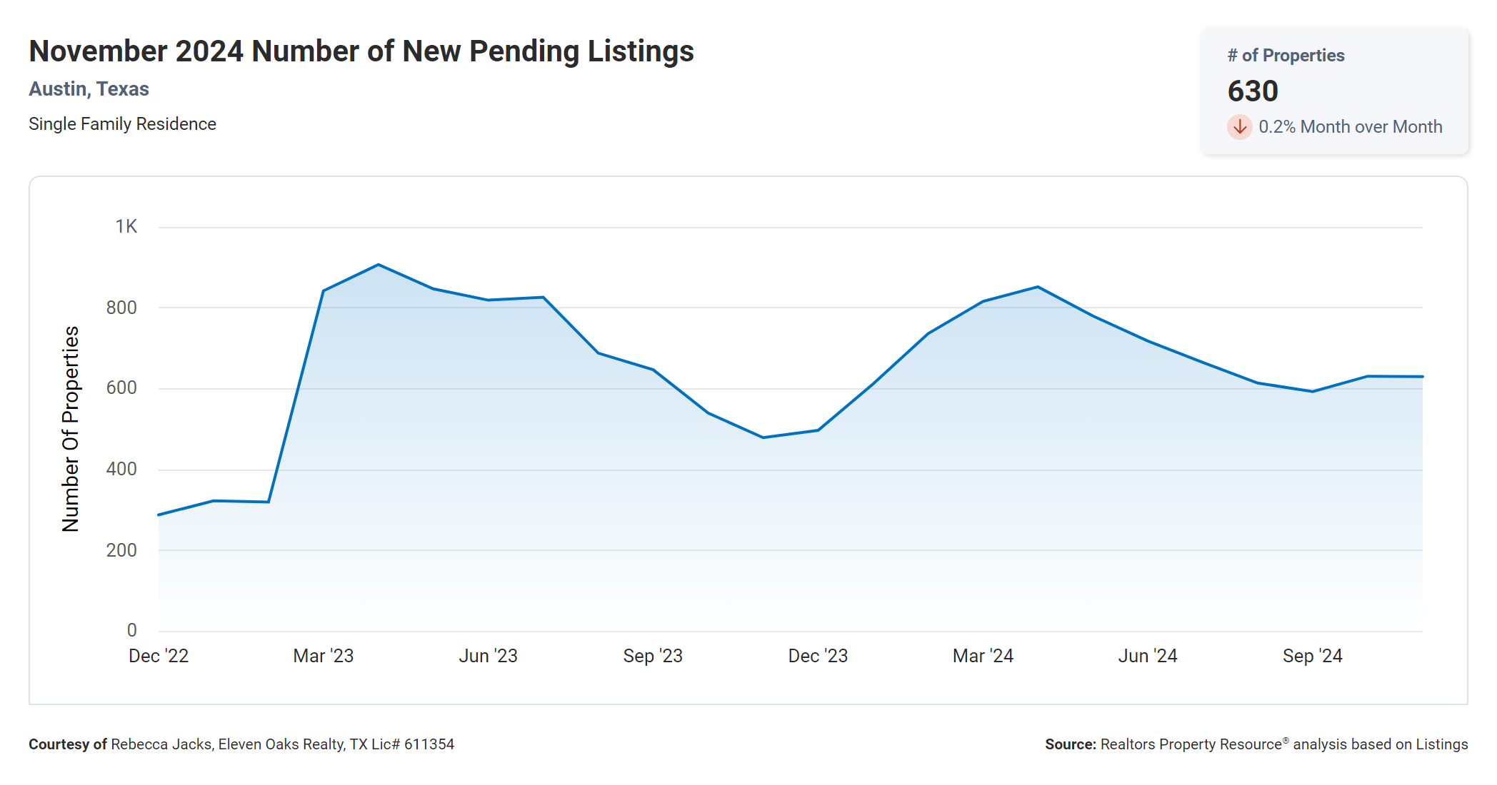This screenshot has width=1497, height=785.
Task: Select the Jun '23 x-axis label
Action: point(488,656)
